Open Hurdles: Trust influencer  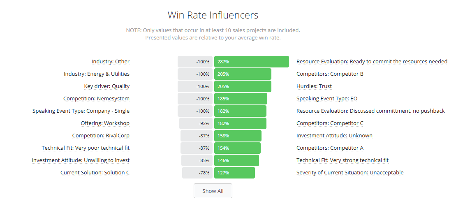[314, 86]
